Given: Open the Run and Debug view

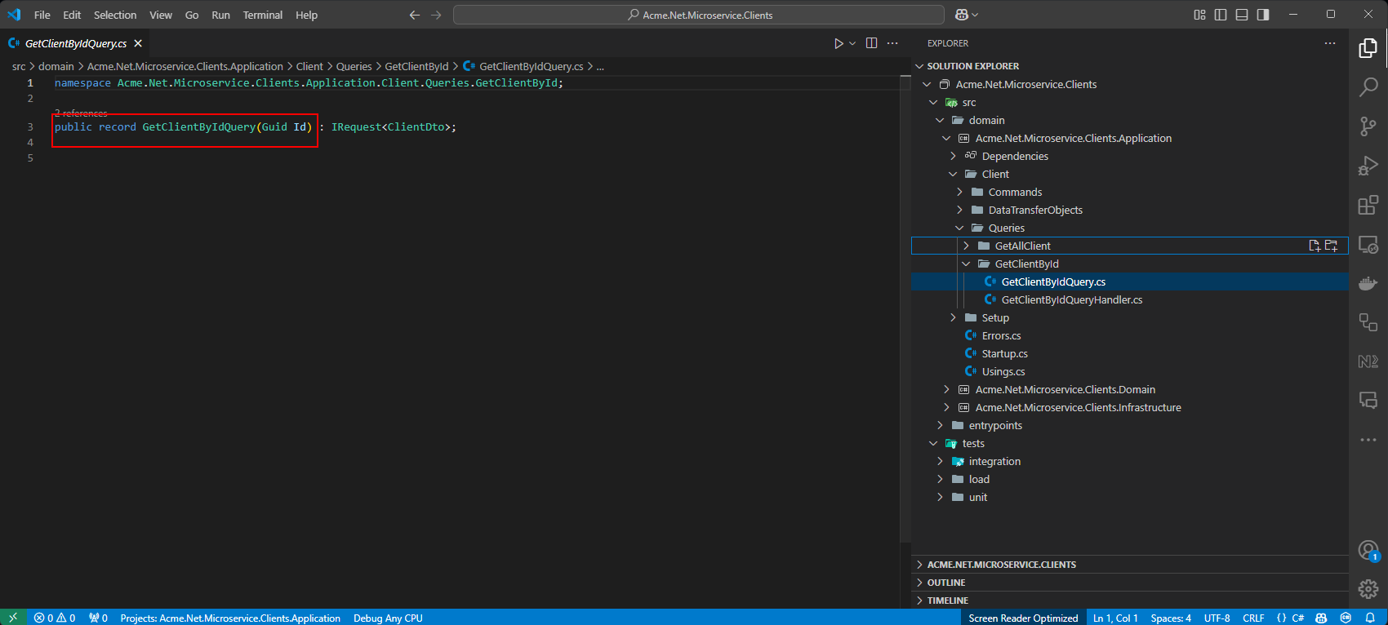Looking at the screenshot, I should (x=1368, y=166).
